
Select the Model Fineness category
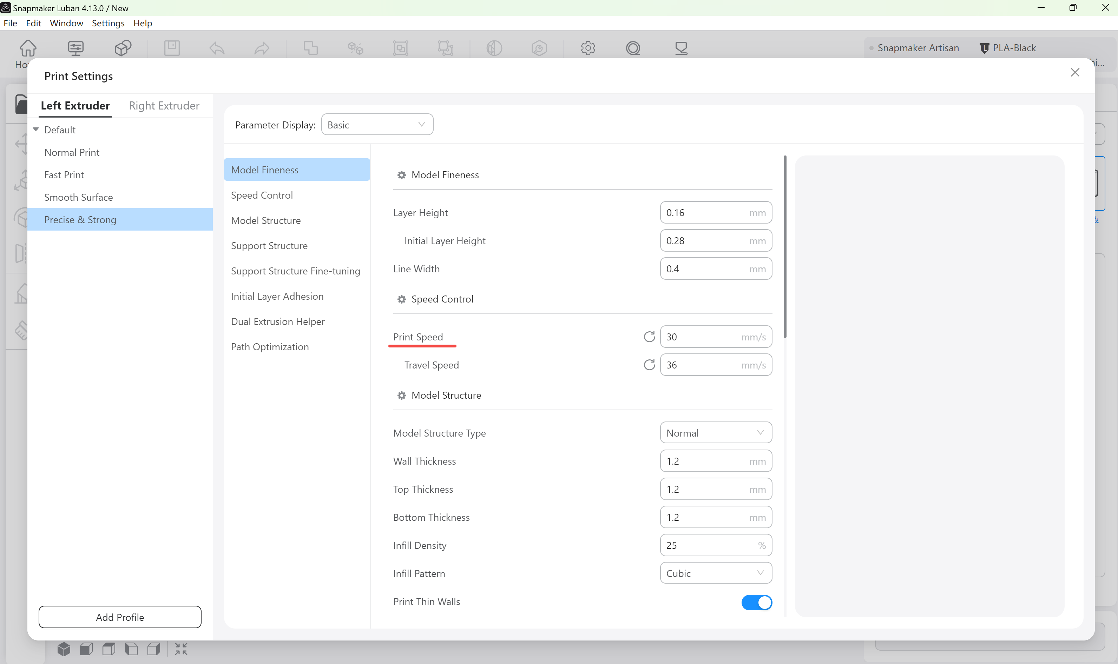(x=297, y=170)
